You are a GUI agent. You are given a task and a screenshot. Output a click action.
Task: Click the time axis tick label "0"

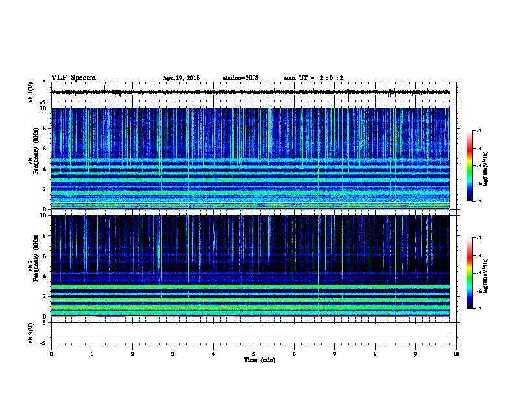click(x=51, y=354)
